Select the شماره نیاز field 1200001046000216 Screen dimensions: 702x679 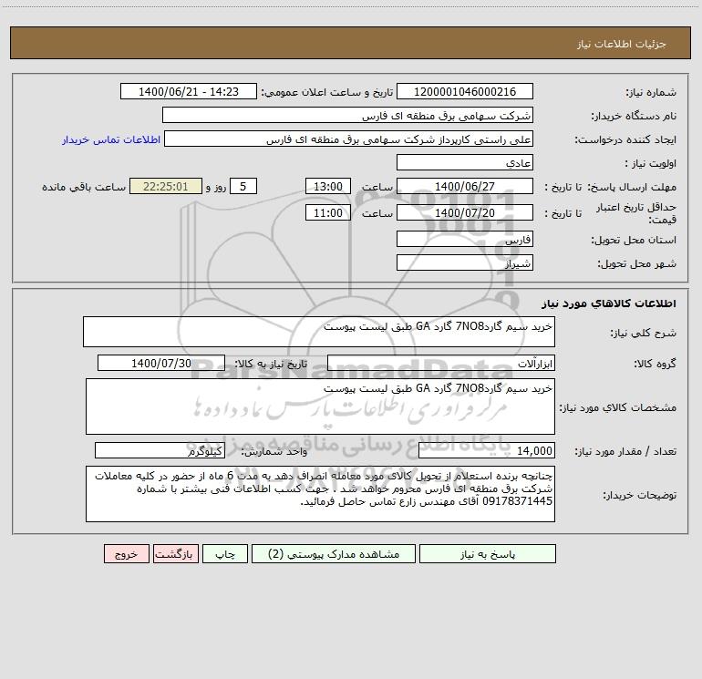click(x=465, y=91)
